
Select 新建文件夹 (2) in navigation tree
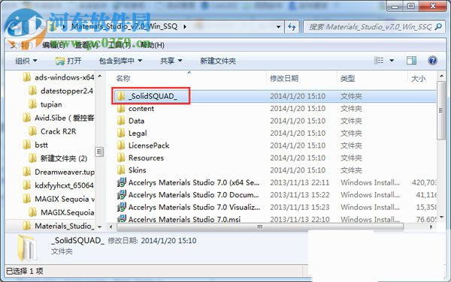coord(64,158)
